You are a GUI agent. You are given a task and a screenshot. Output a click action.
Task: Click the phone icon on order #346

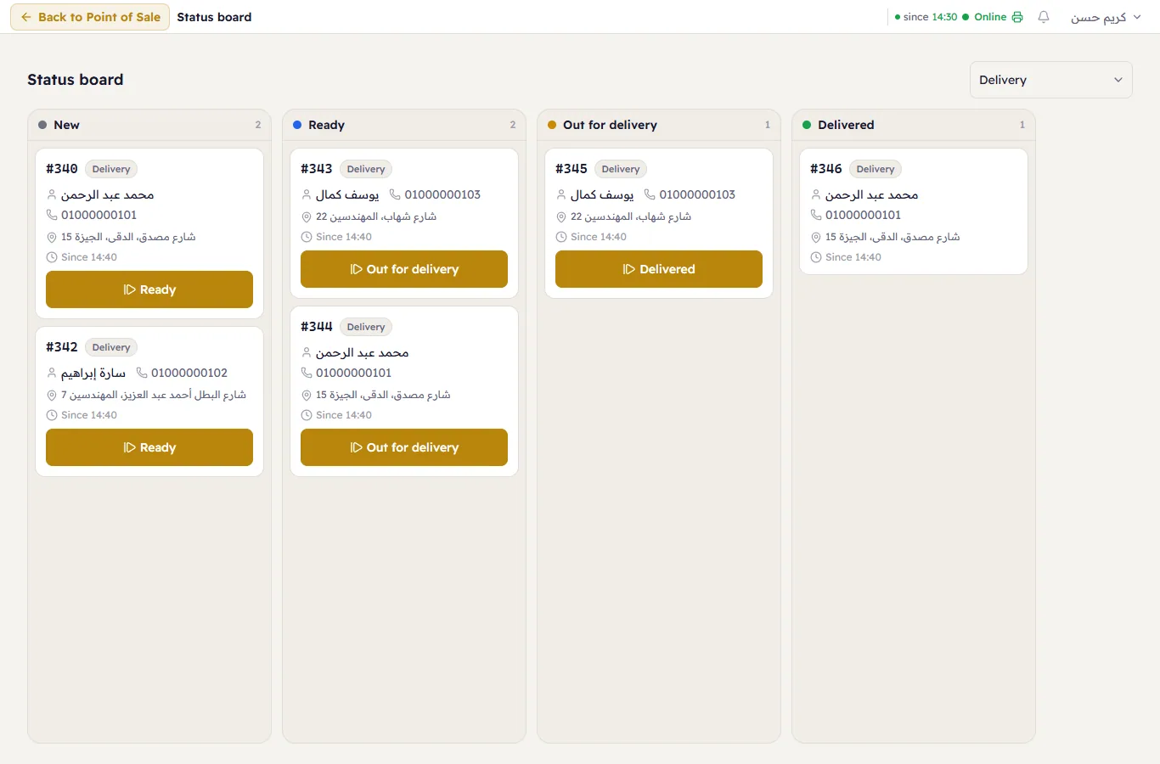[x=816, y=215]
